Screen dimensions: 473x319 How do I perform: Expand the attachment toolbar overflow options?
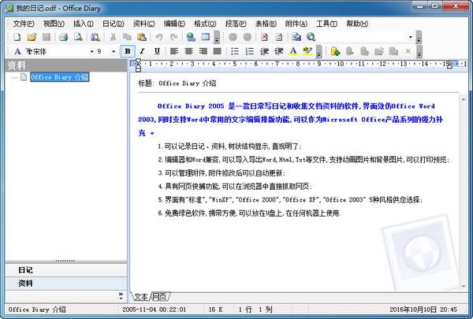(x=419, y=51)
